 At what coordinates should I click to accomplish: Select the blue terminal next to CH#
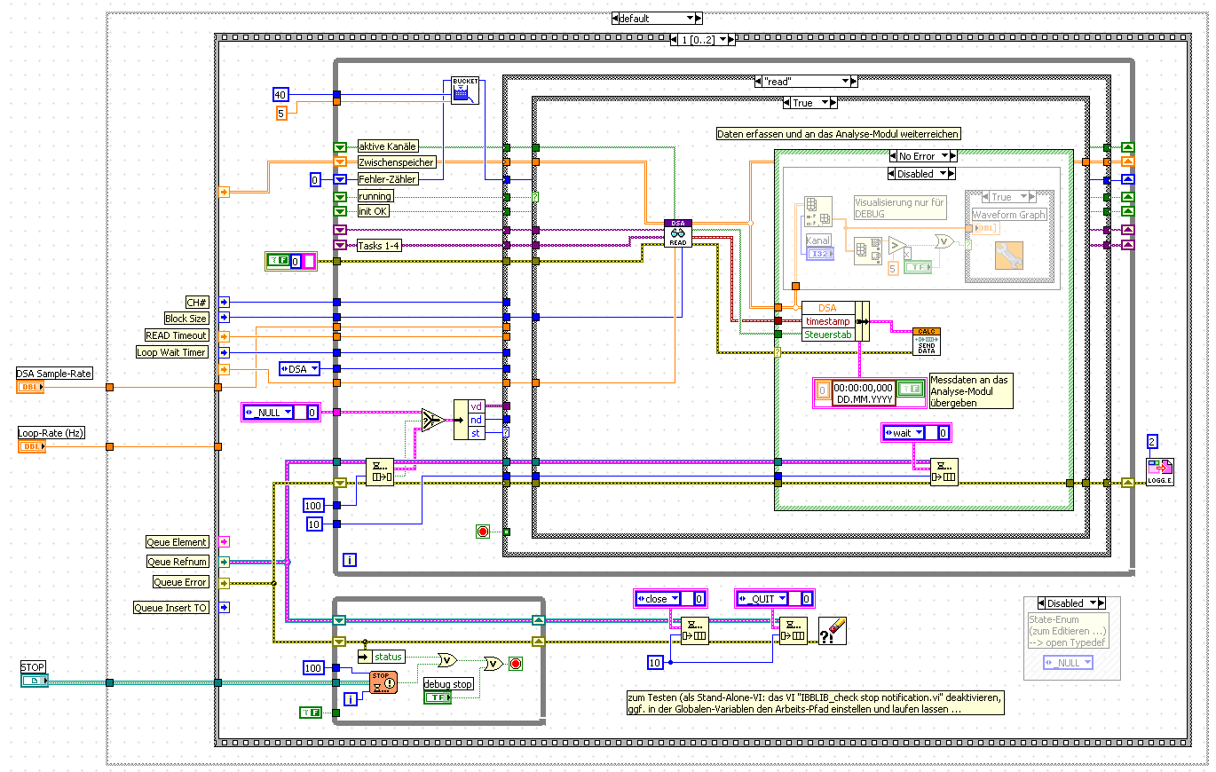(225, 302)
